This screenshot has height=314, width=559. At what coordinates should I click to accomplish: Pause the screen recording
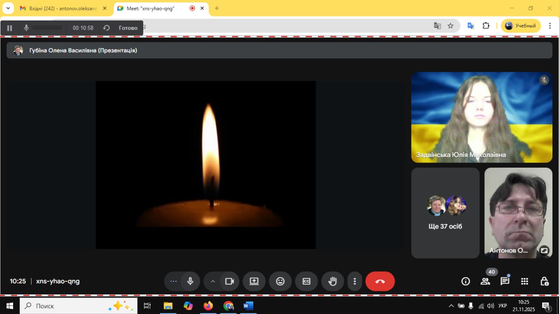pos(10,28)
